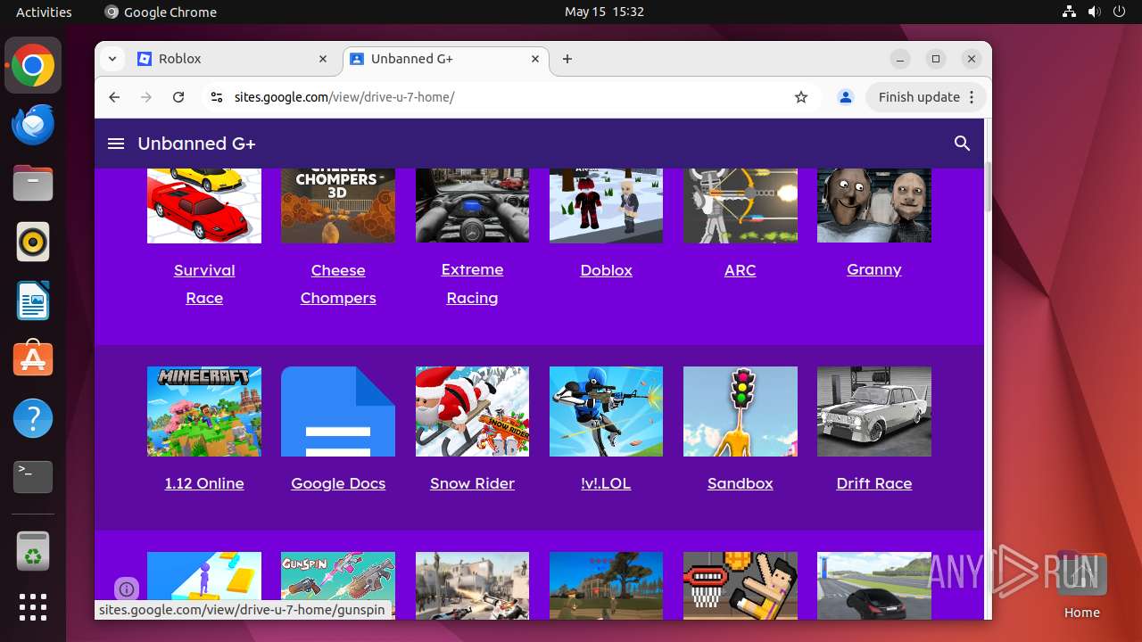Click the traffic light Sandbox thumbnail
1142x642 pixels.
coord(741,411)
